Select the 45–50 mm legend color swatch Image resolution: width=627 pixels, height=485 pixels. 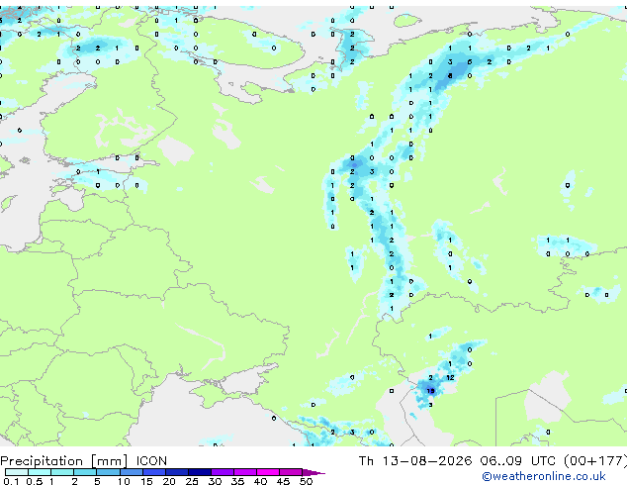[x=291, y=472]
